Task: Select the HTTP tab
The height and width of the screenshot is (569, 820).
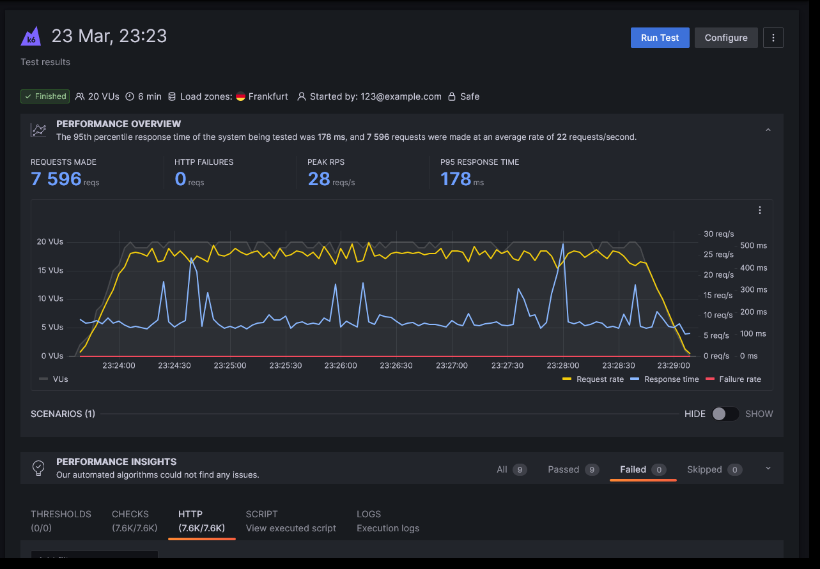Action: click(201, 521)
